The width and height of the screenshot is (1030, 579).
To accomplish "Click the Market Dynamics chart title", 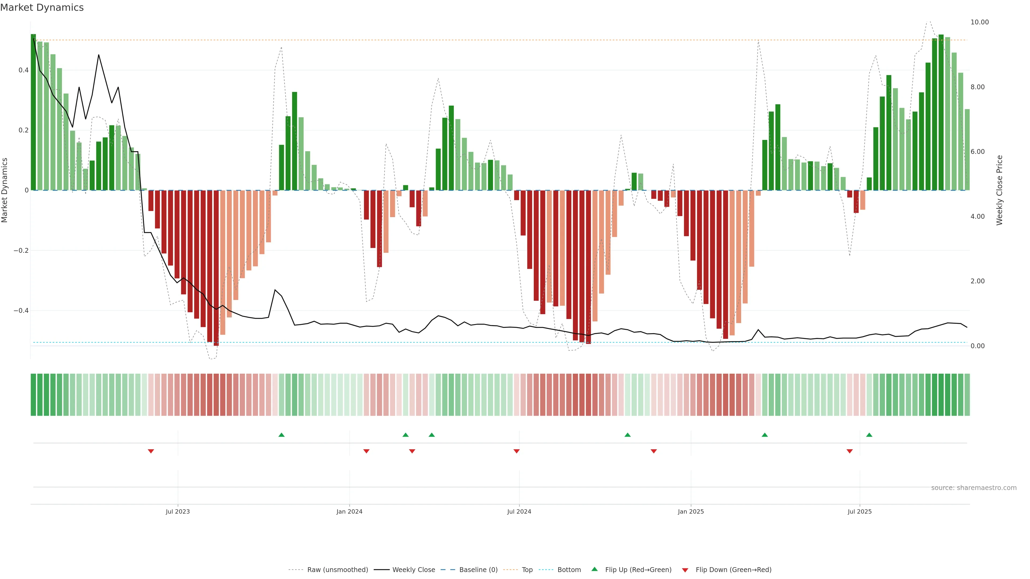I will (x=42, y=8).
